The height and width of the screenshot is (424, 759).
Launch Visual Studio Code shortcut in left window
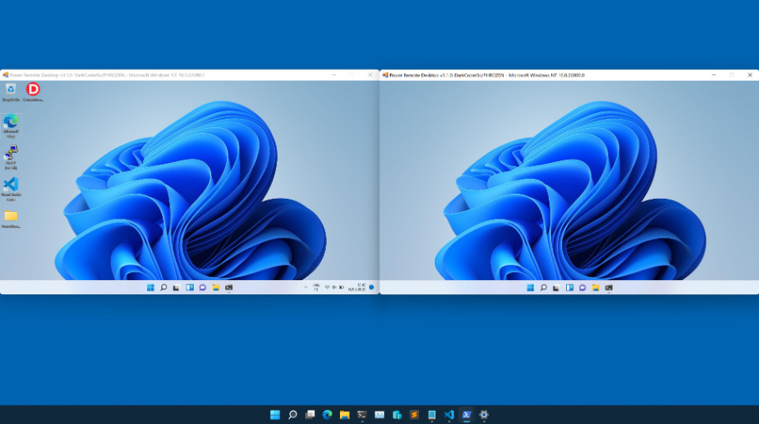point(11,190)
